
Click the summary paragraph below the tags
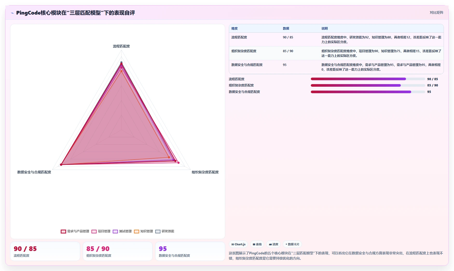click(336, 256)
